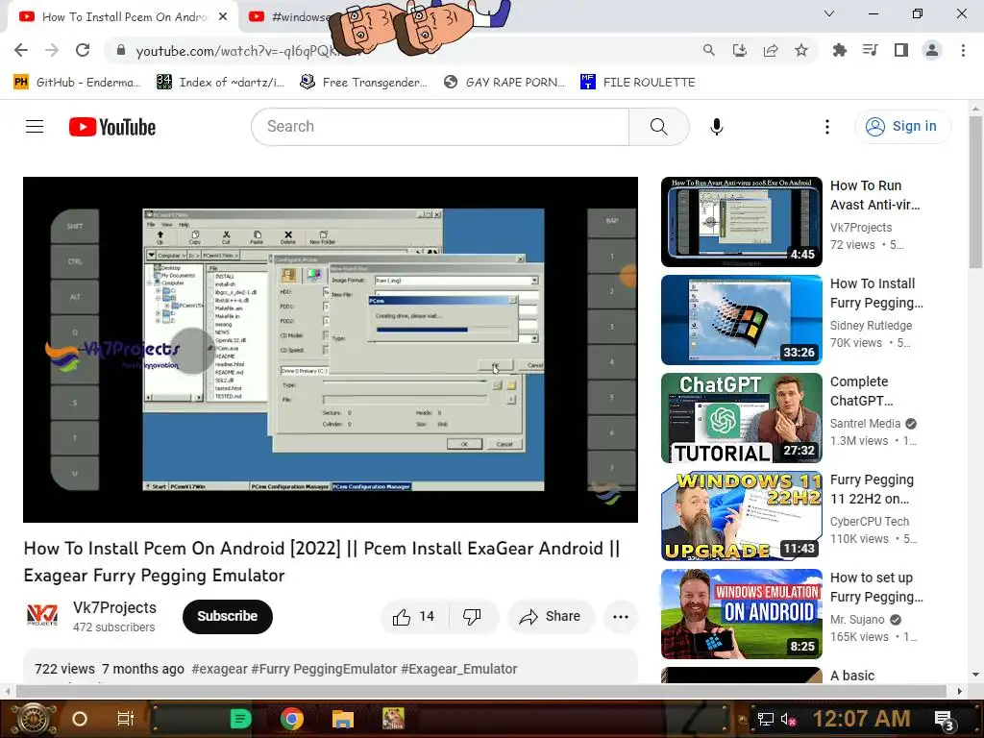
Task: Open the #Exagear_Emulator hashtag link
Action: [458, 669]
